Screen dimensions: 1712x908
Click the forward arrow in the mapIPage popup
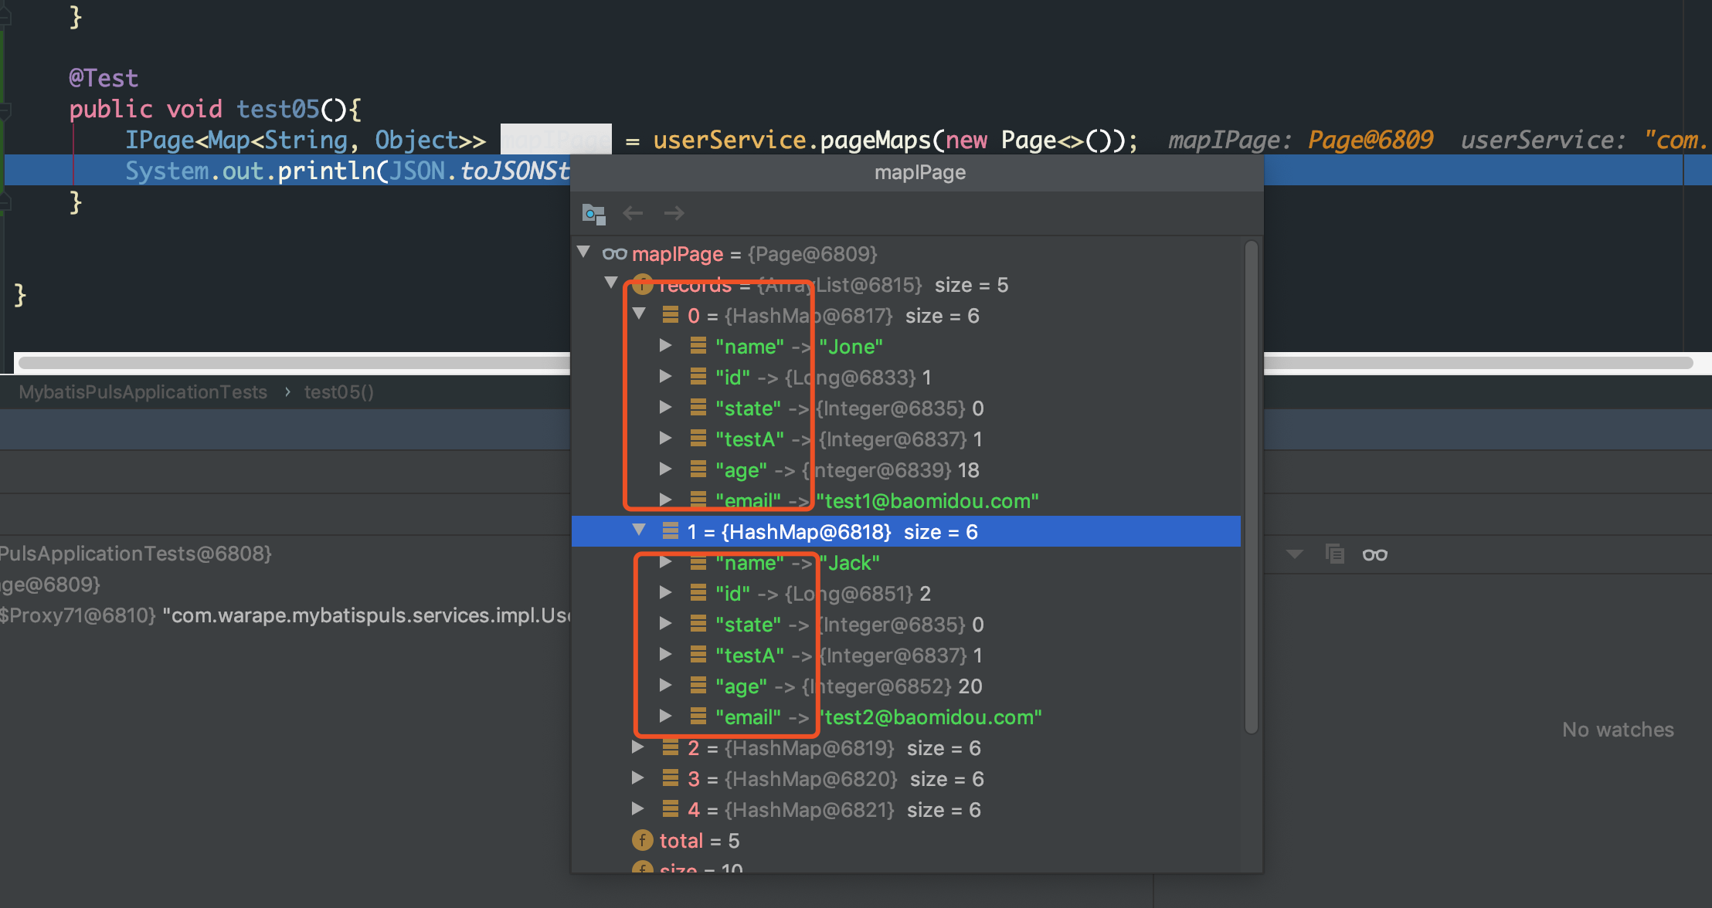(x=674, y=213)
